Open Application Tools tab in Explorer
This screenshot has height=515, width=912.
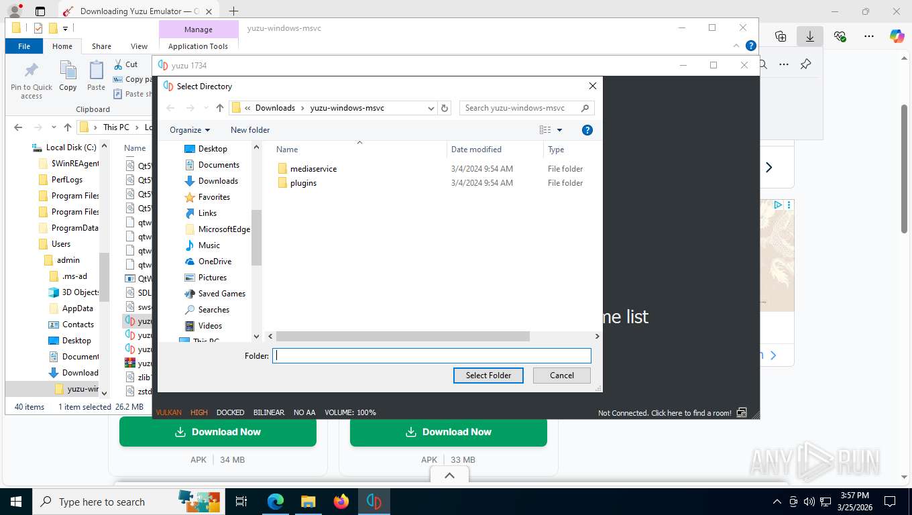tap(198, 46)
